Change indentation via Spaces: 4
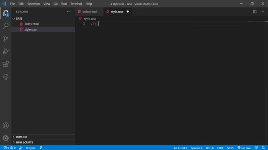The image size is (268, 150). point(196,148)
